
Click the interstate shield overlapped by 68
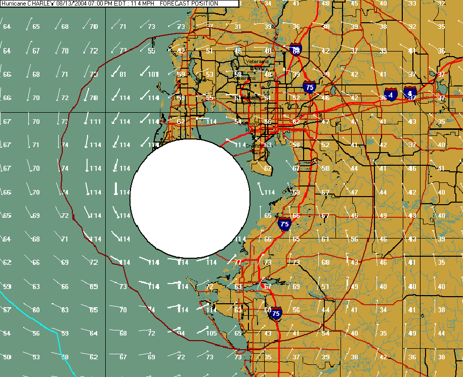pyautogui.click(x=296, y=50)
